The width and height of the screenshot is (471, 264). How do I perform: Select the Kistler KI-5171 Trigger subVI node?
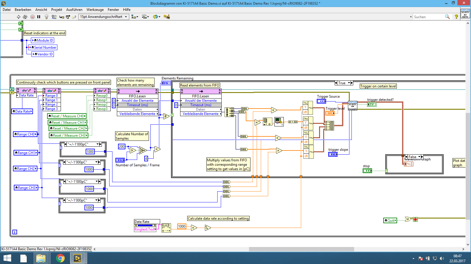[x=353, y=106]
